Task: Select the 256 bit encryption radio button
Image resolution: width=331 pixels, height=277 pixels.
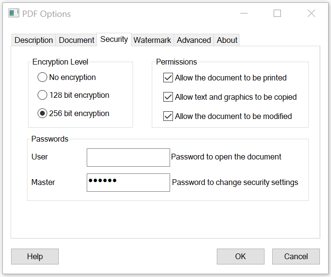Action: click(x=42, y=114)
